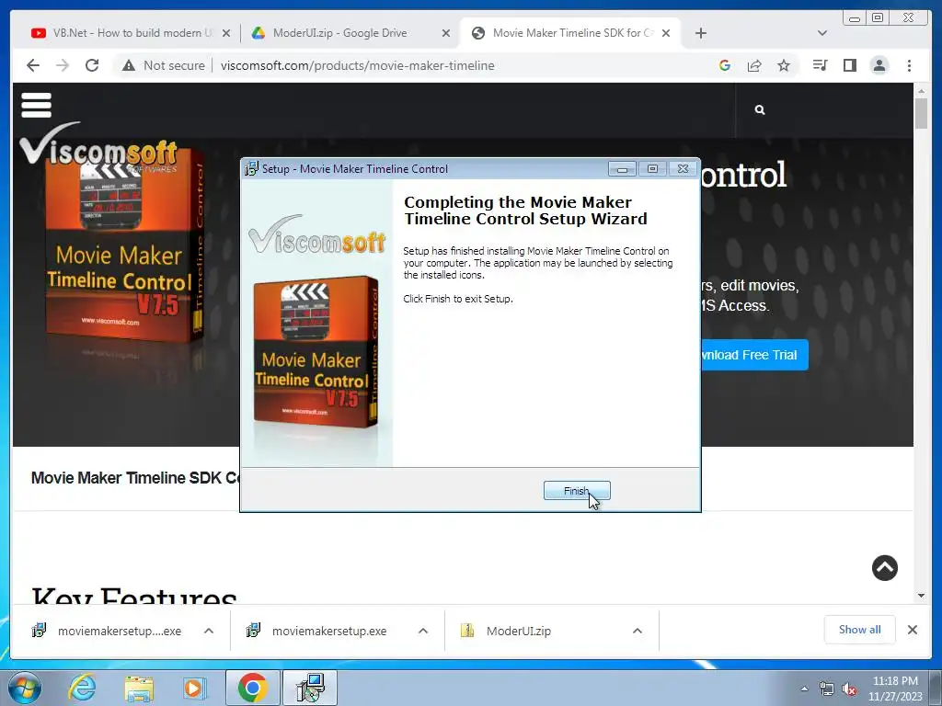The image size is (942, 706).
Task: Expand options for first moviemakersetup....exe download
Action: [x=209, y=631]
